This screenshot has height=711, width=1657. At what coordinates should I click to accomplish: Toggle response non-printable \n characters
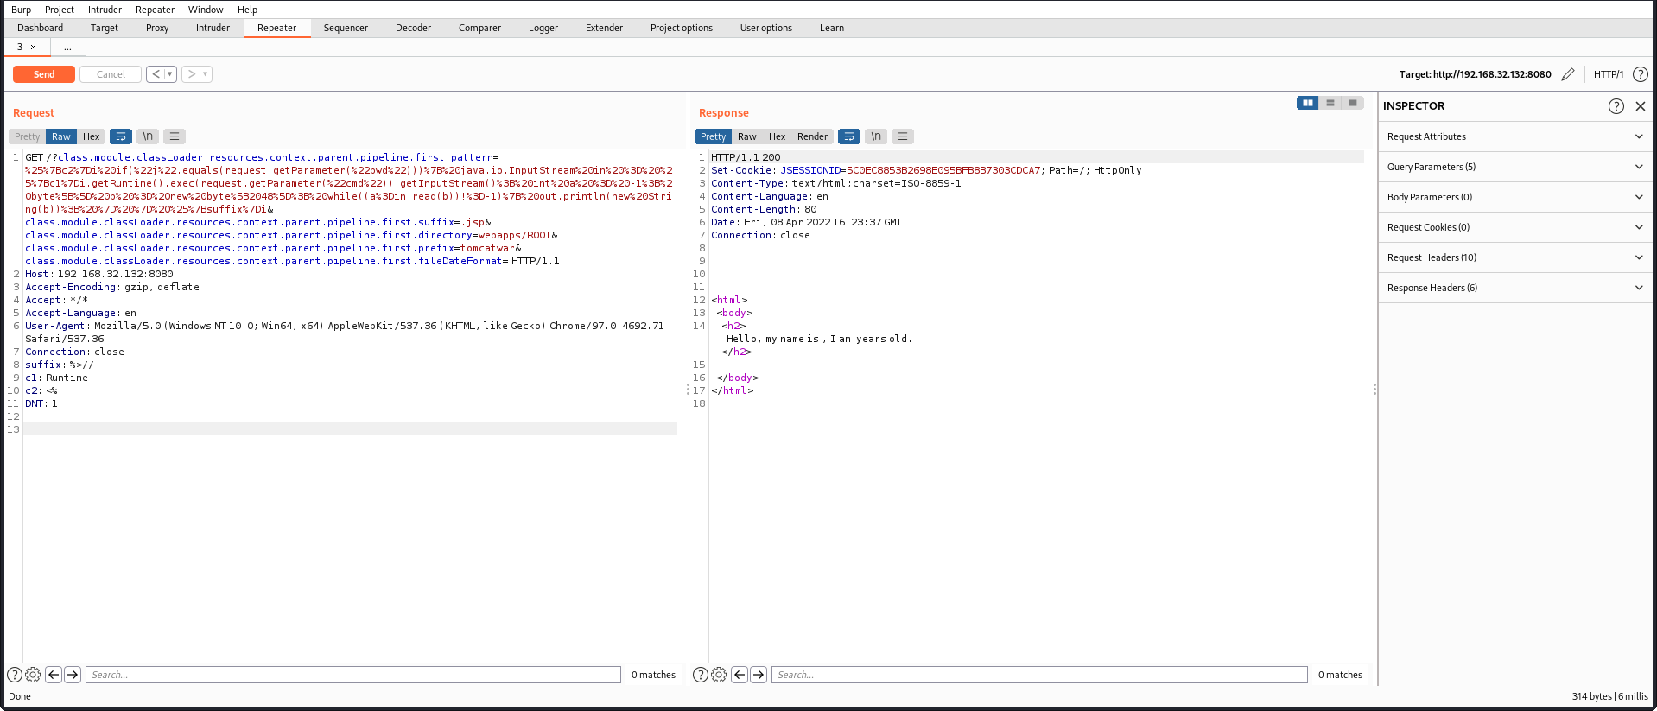click(x=876, y=136)
